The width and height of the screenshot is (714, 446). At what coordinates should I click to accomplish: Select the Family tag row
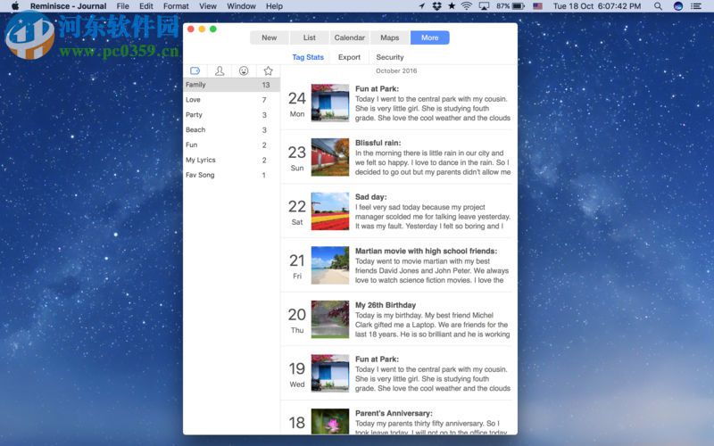coord(232,85)
